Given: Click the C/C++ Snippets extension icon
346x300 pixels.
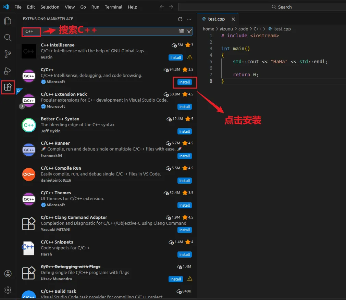Looking at the screenshot, I should [29, 248].
